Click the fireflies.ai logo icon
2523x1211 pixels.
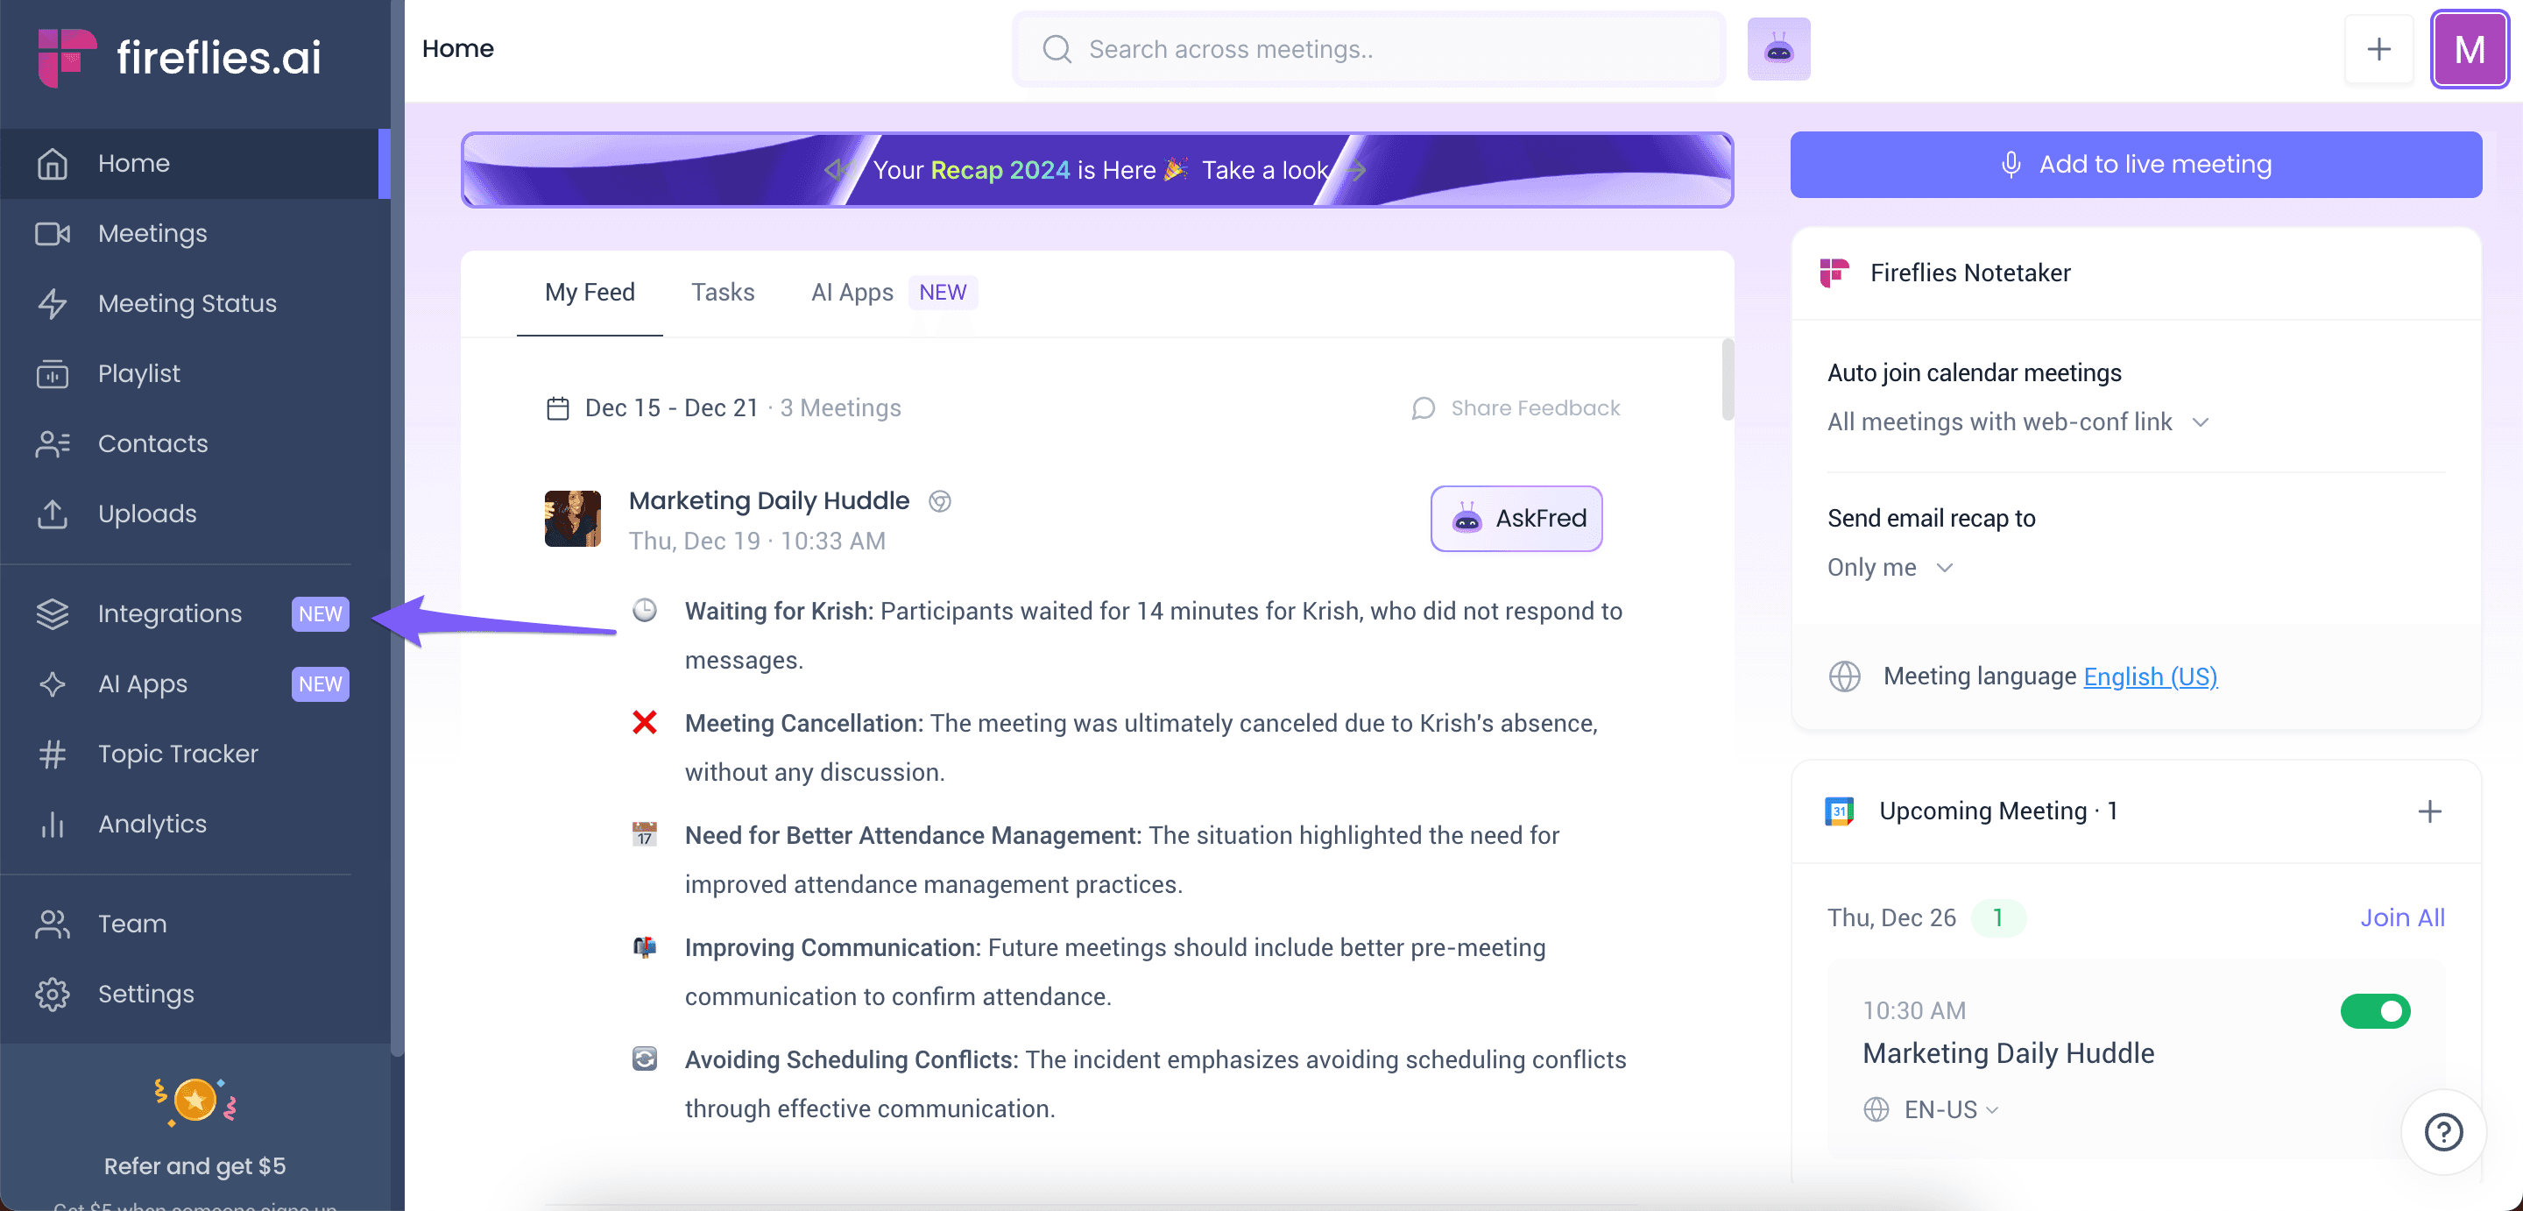(x=67, y=57)
